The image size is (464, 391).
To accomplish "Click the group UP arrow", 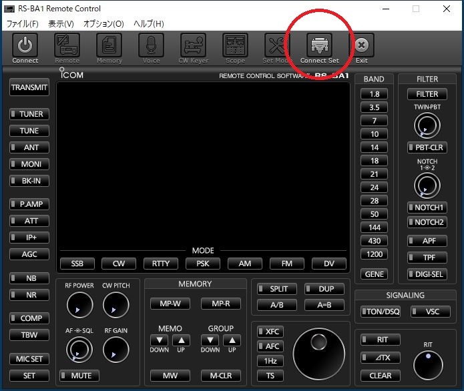I will 232,340.
